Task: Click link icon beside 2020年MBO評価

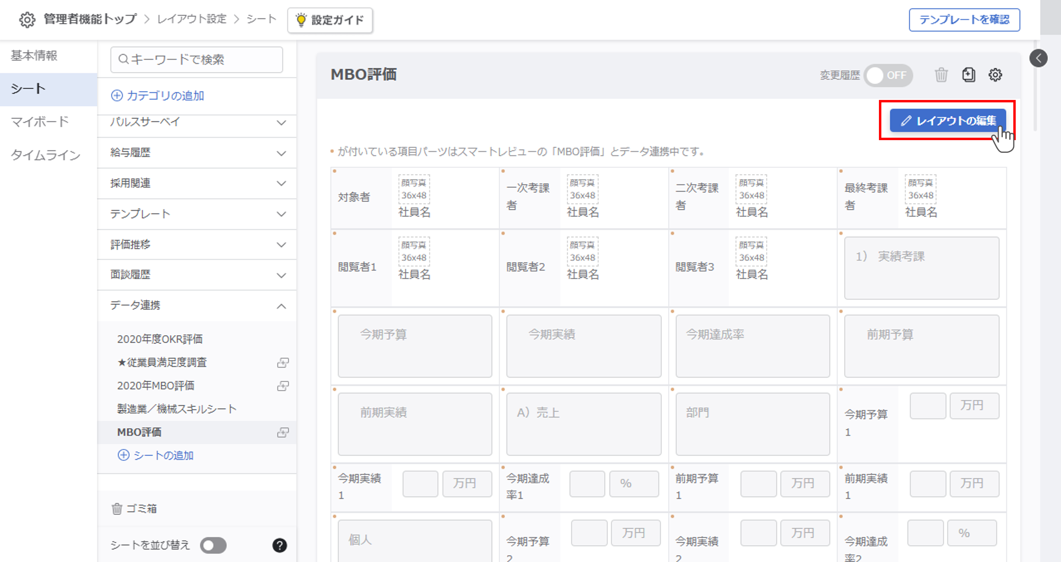Action: click(x=283, y=386)
